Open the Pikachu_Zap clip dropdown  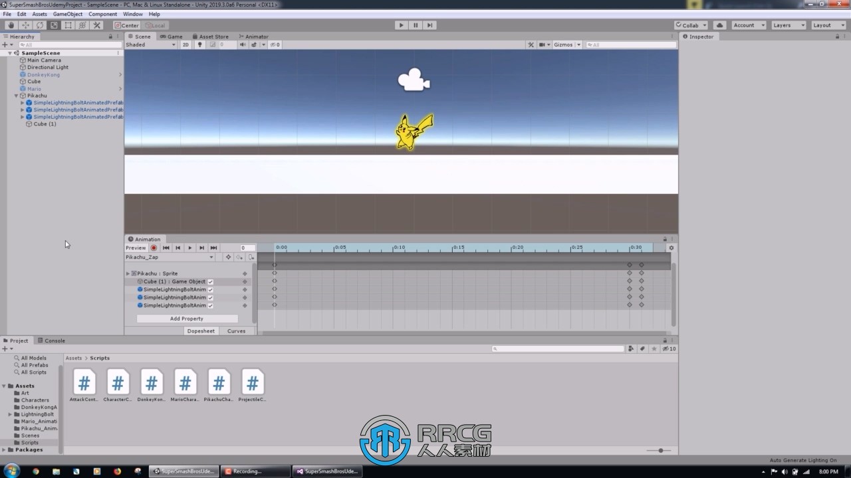tap(170, 257)
